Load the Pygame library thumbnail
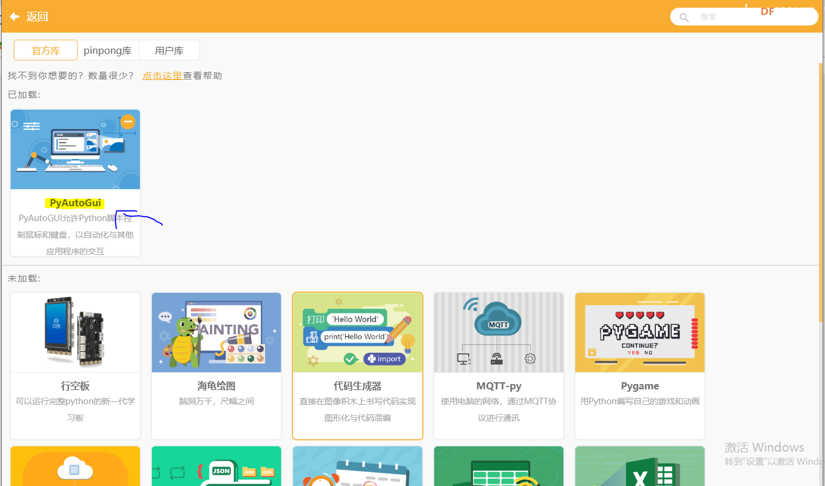Screen dimensions: 825x486 pyautogui.click(x=640, y=332)
